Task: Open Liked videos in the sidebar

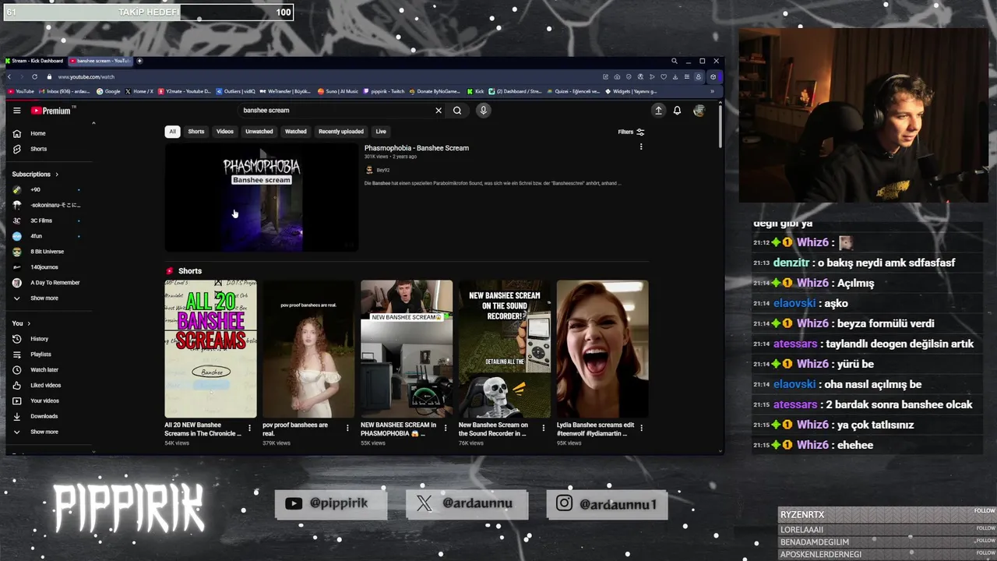Action: click(x=47, y=385)
